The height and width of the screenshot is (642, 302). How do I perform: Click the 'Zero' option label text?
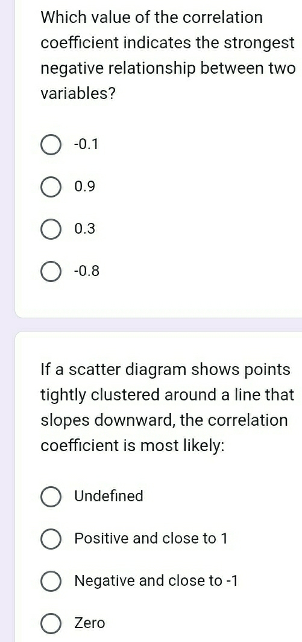click(x=89, y=623)
